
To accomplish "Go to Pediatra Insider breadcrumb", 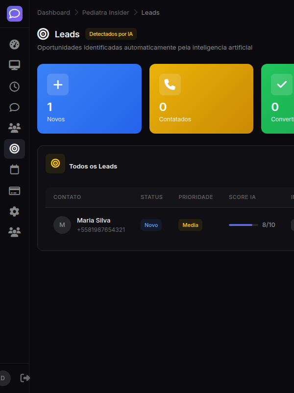I will pos(105,12).
